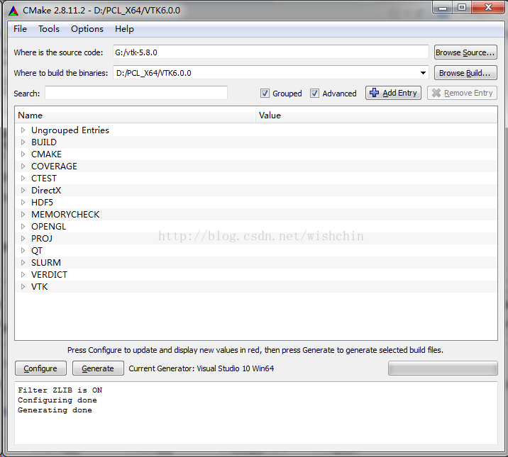Open the File menu

pos(20,29)
